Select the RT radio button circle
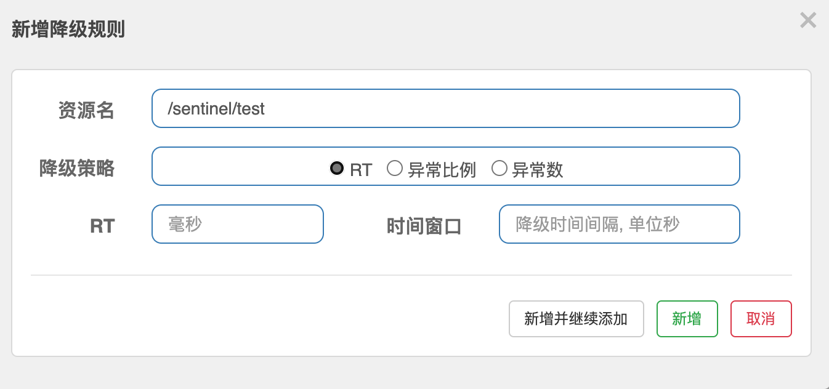The image size is (829, 389). pos(337,168)
